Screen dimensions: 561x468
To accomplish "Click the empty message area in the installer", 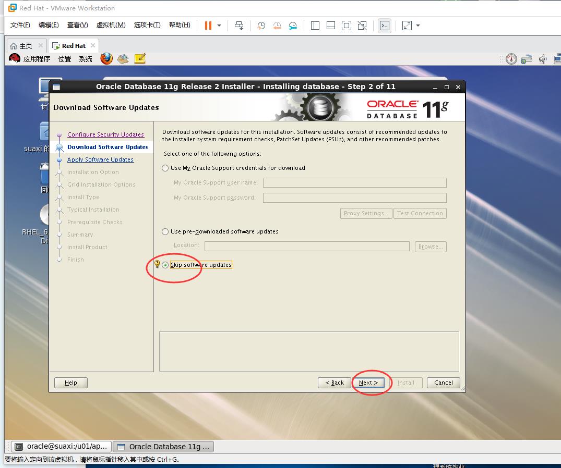I will tap(309, 352).
